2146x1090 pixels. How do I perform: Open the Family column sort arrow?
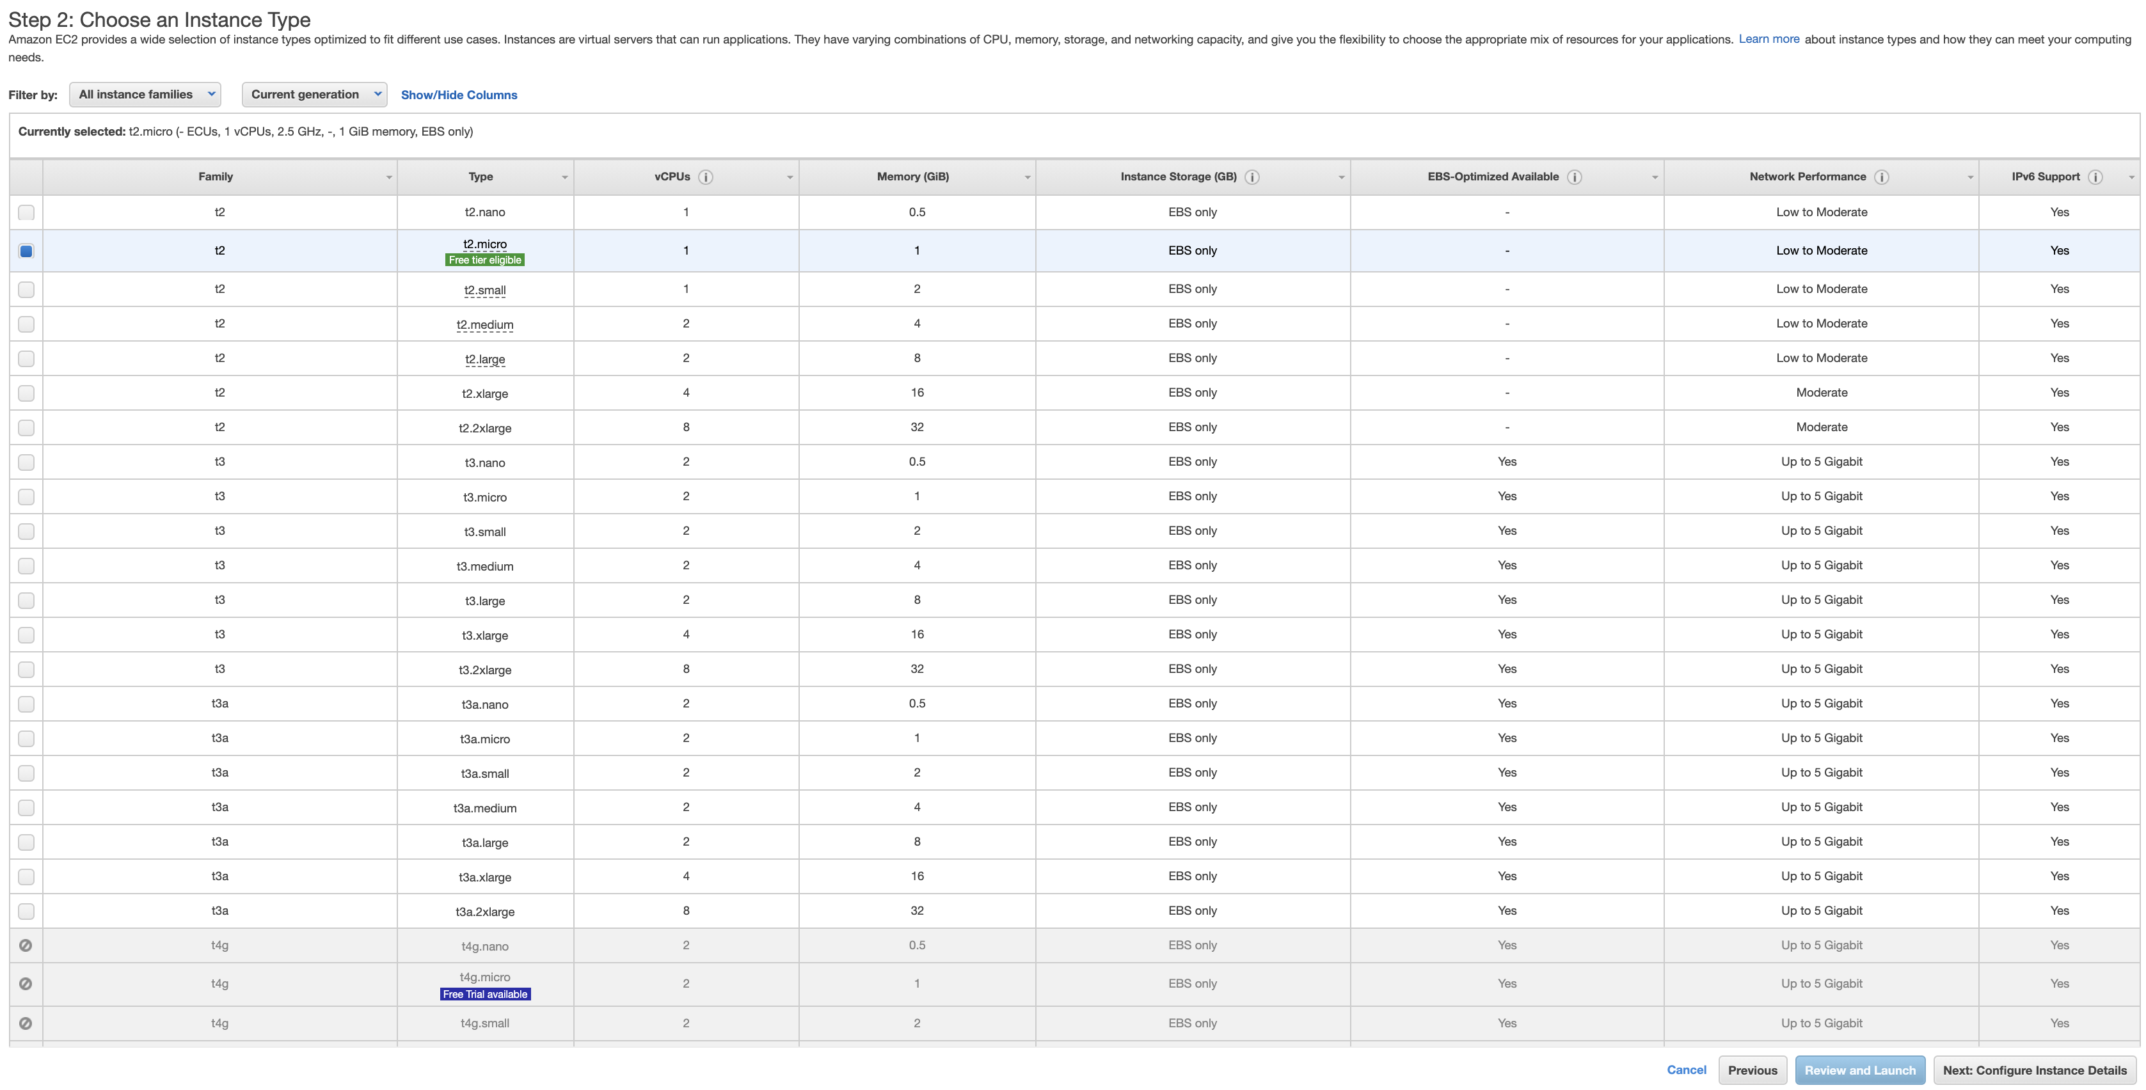pos(389,177)
